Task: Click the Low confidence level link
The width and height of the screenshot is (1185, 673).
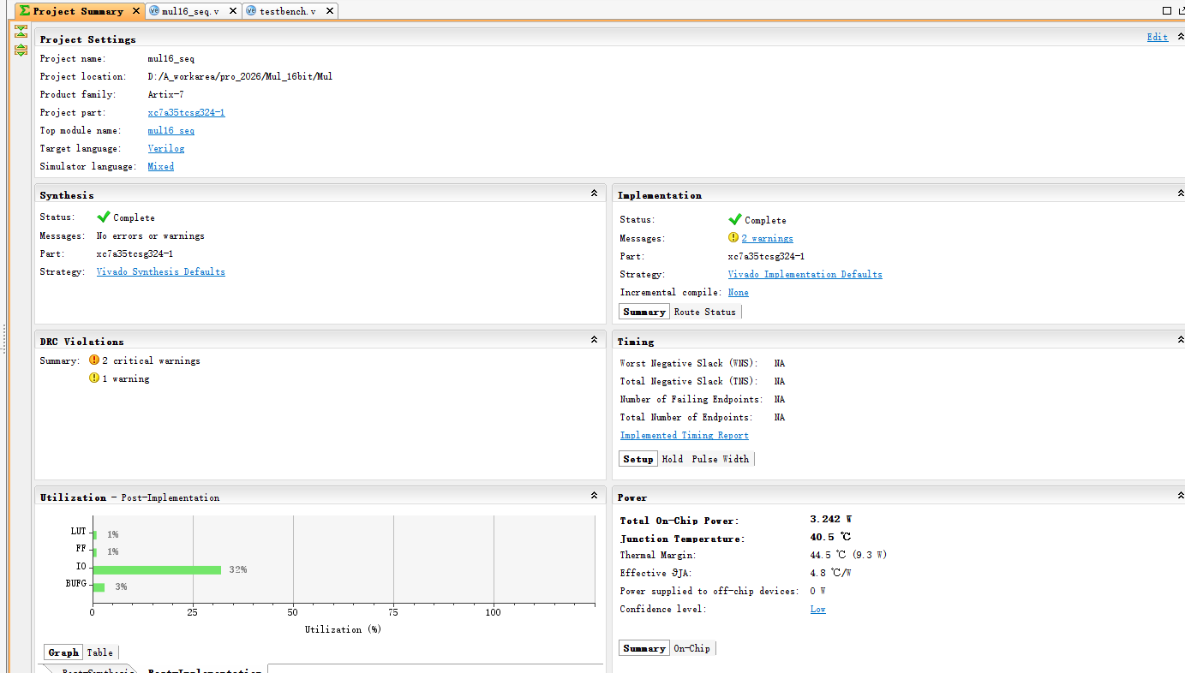Action: (x=818, y=609)
